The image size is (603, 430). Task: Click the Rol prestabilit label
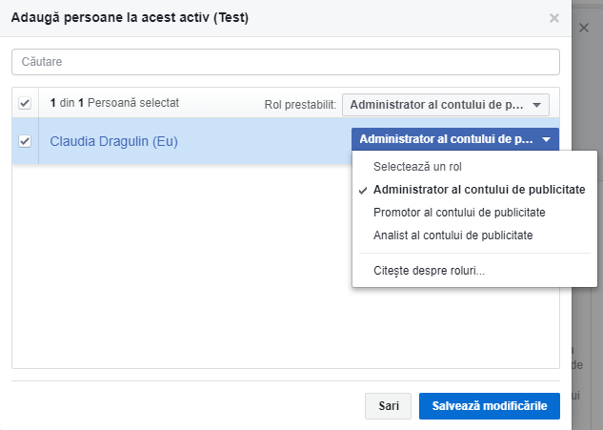click(x=300, y=104)
